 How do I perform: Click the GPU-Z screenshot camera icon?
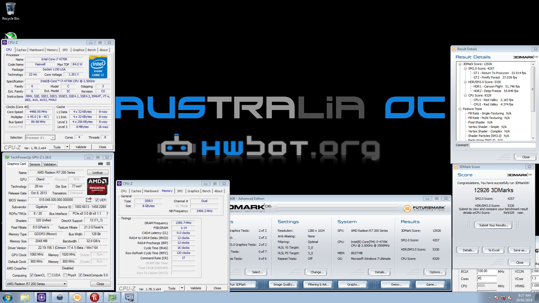click(100, 164)
